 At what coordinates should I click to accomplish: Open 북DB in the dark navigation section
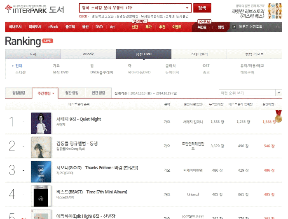click(x=202, y=27)
